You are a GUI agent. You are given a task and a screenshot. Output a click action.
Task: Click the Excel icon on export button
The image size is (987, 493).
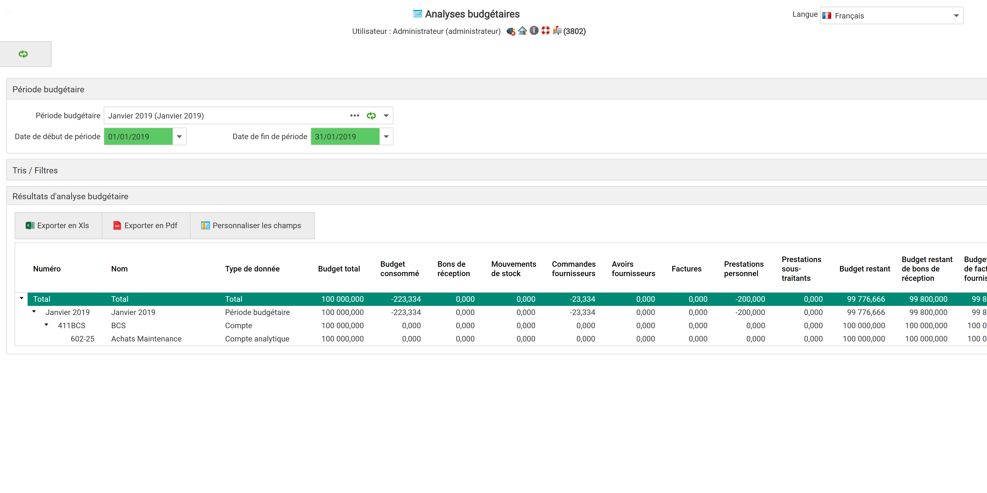click(x=30, y=225)
